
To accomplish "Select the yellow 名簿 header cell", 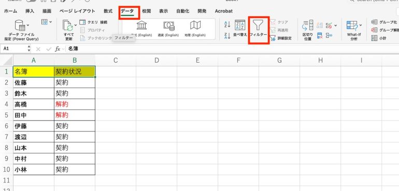I will coord(34,71).
